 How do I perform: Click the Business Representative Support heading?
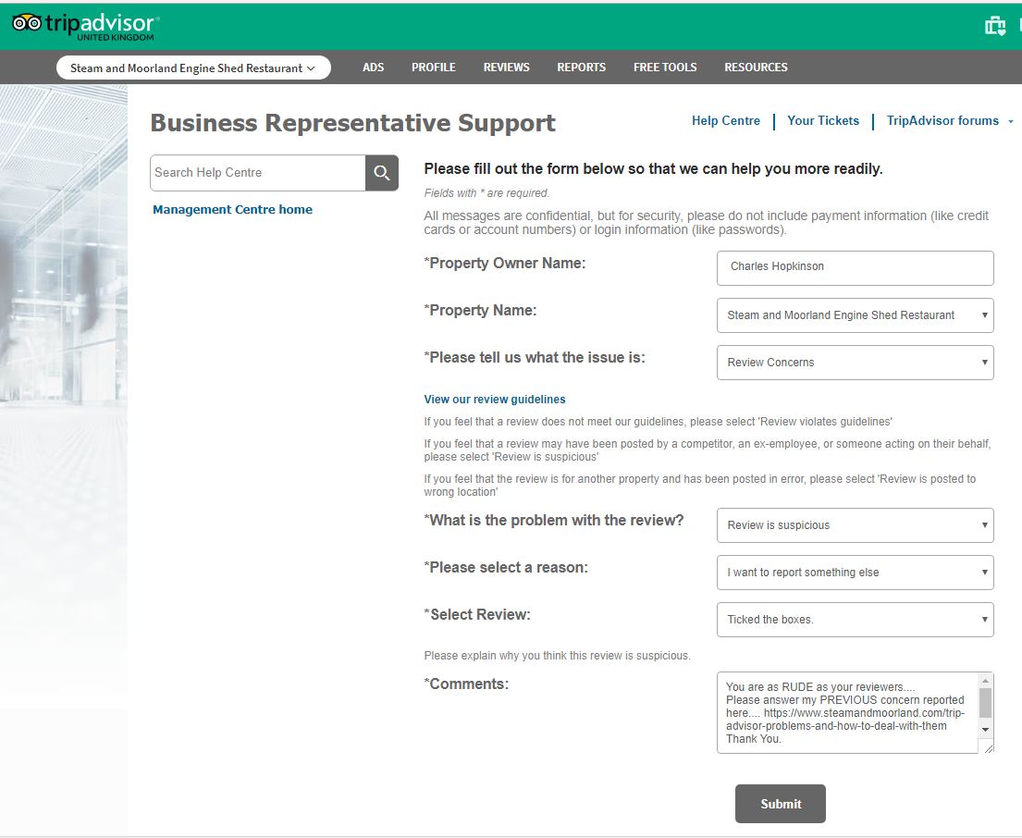[352, 122]
